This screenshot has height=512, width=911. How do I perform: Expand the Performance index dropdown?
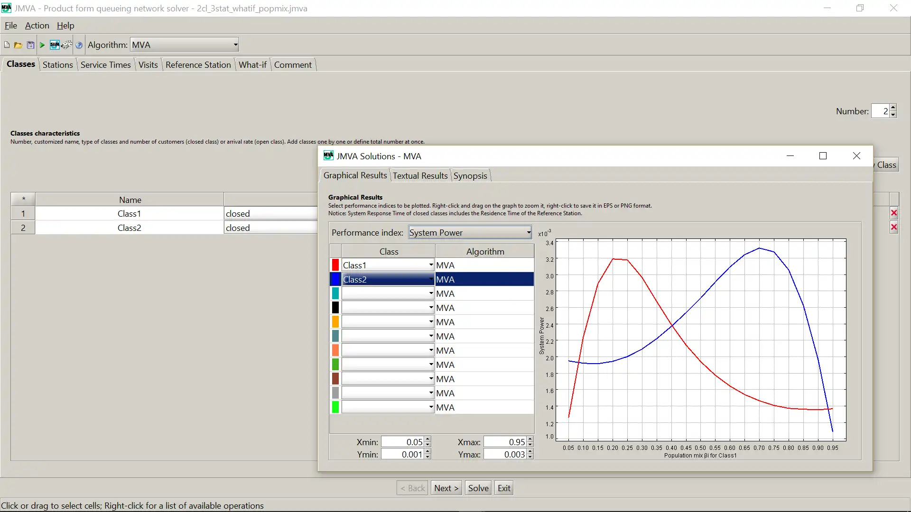point(528,233)
